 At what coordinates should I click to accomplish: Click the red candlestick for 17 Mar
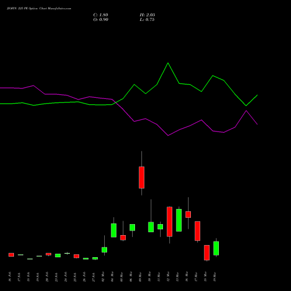click(197, 231)
